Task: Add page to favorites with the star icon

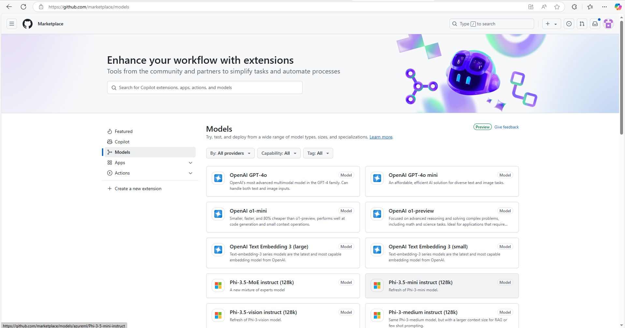Action: [x=557, y=7]
